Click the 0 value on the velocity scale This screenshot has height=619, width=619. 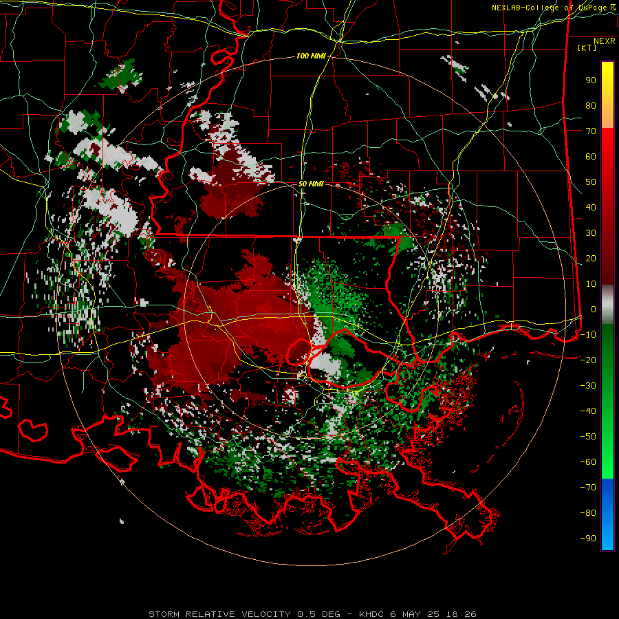594,309
